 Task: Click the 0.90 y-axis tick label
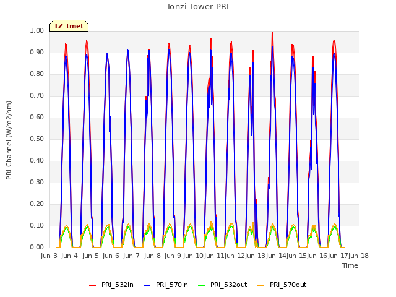[x=37, y=52]
